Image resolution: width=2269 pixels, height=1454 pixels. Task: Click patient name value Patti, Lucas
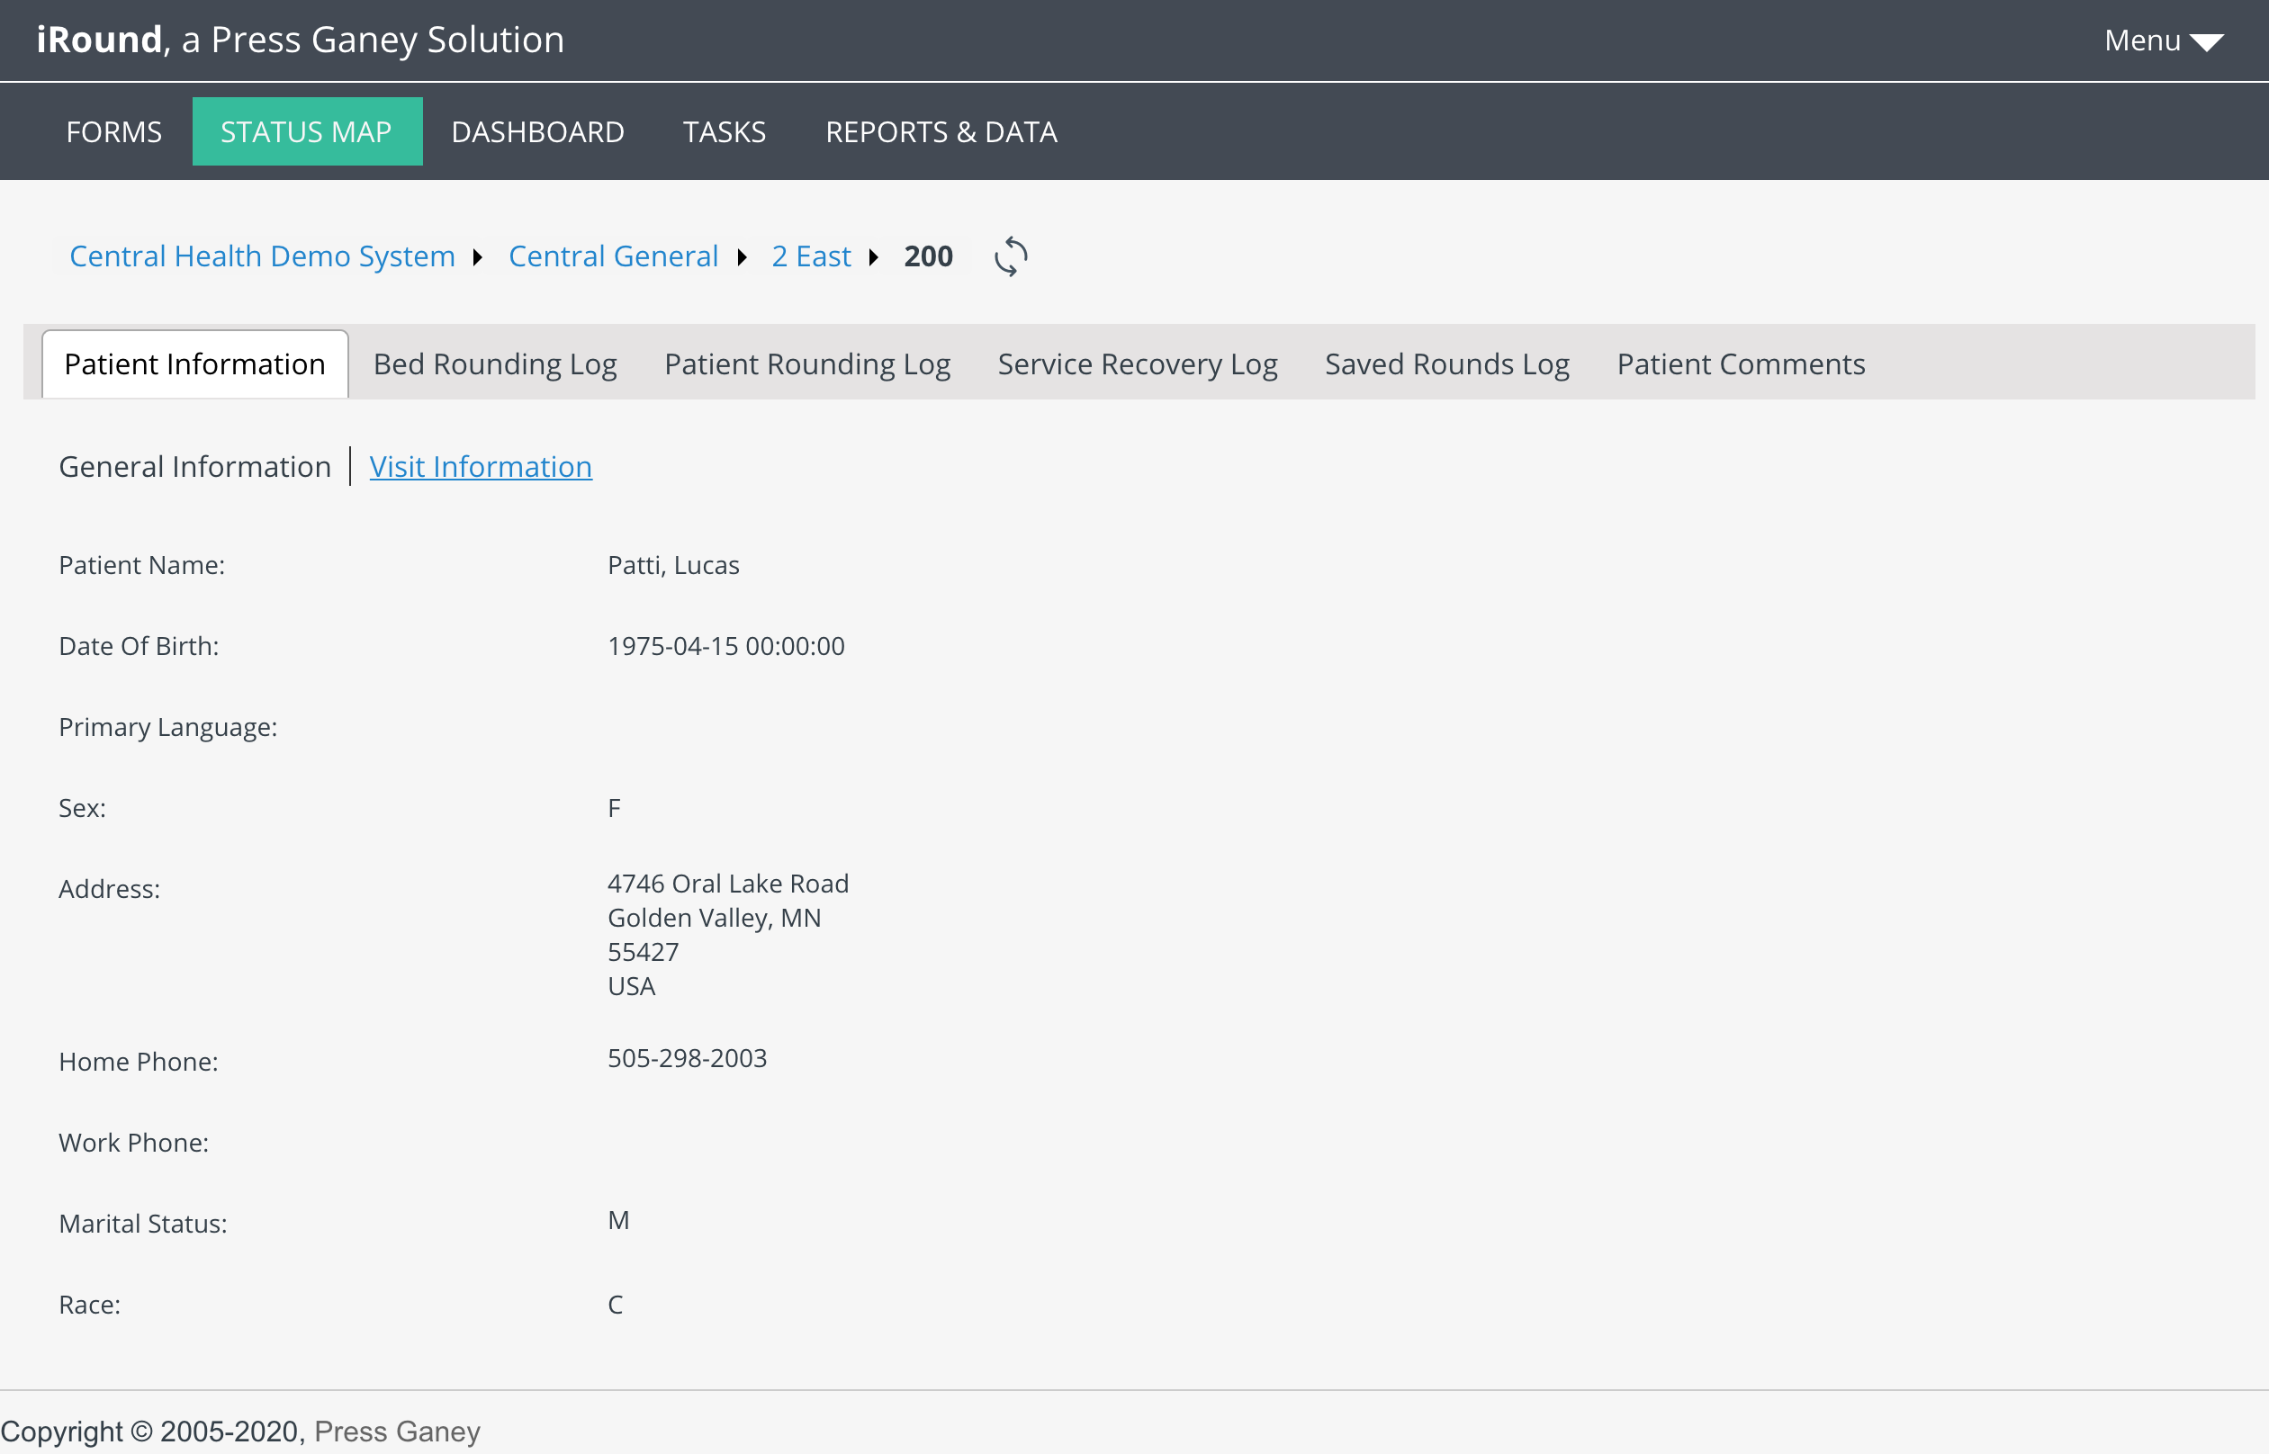673,565
